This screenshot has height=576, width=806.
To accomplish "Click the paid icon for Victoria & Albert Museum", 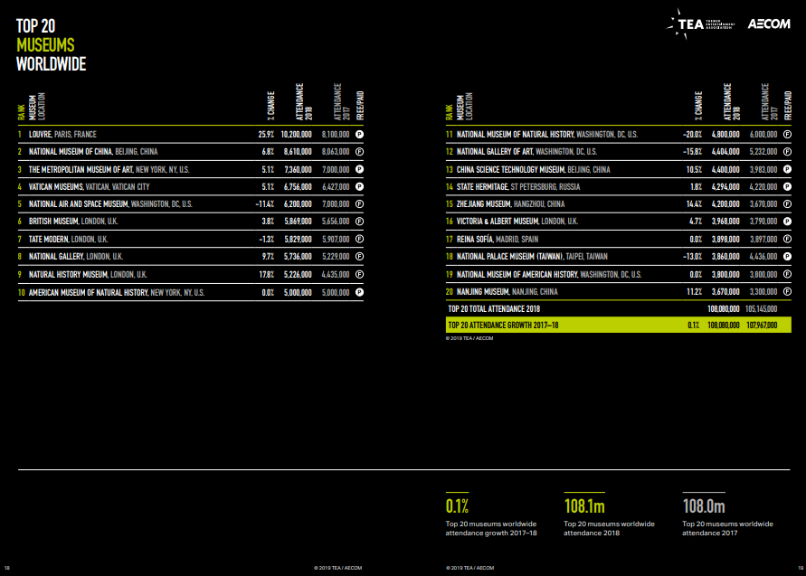I will coord(787,222).
